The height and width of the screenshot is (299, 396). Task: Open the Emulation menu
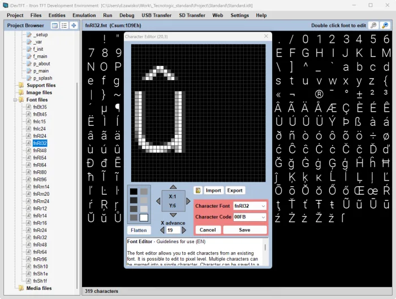[x=84, y=15]
